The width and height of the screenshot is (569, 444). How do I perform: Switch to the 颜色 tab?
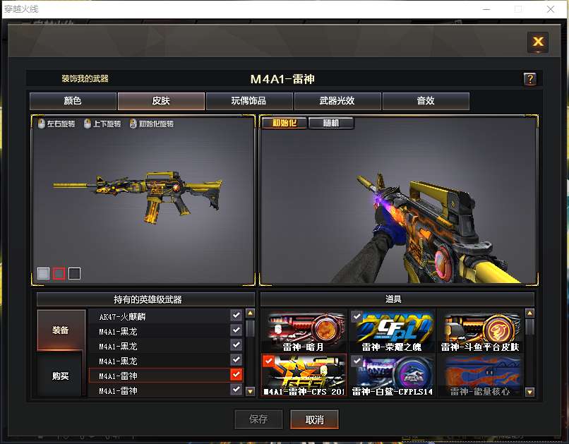pyautogui.click(x=73, y=101)
